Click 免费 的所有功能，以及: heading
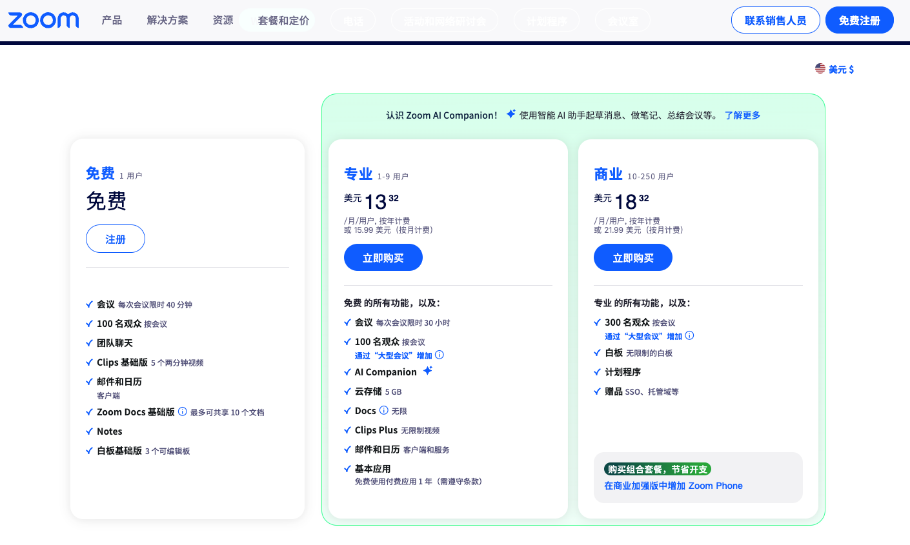Image resolution: width=910 pixels, height=545 pixels. [x=392, y=303]
